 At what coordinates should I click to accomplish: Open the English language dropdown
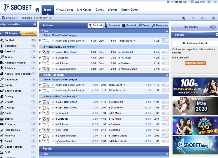[10, 18]
